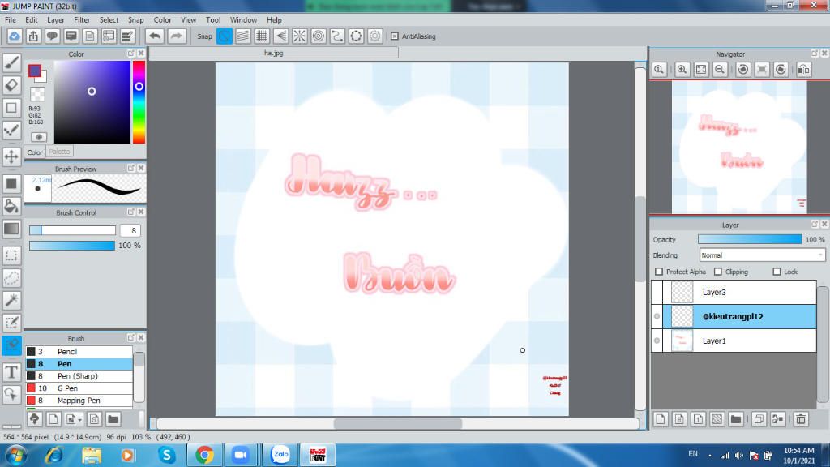
Task: Click the eyedropper button in the Color panel
Action: point(38,136)
